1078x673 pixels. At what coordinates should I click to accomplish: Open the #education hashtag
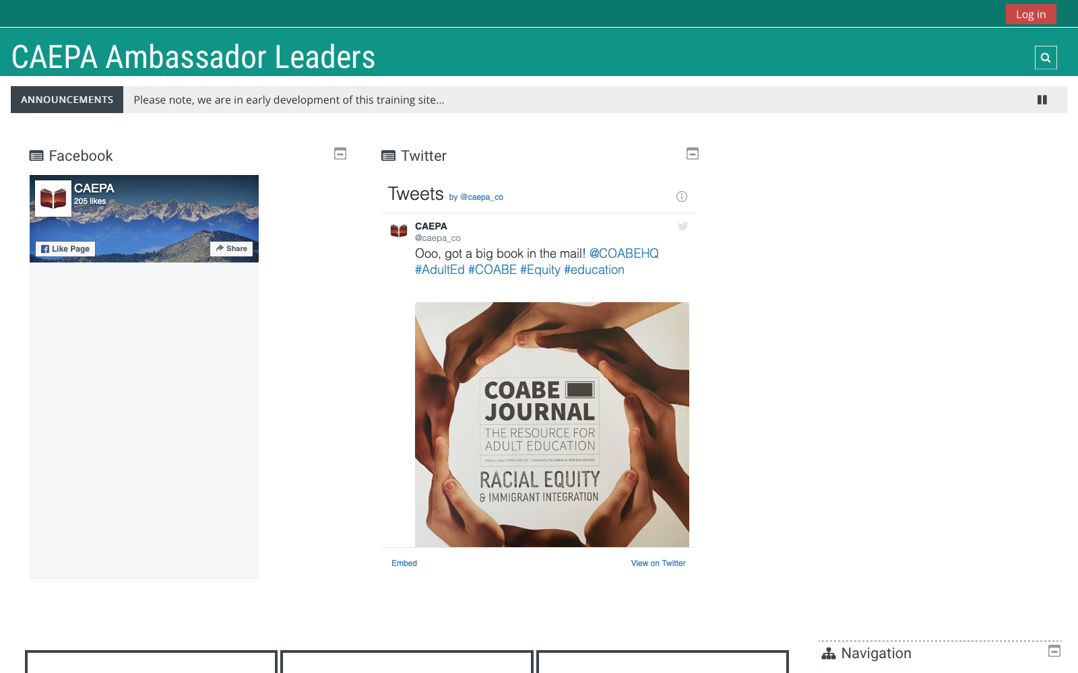[x=594, y=270]
